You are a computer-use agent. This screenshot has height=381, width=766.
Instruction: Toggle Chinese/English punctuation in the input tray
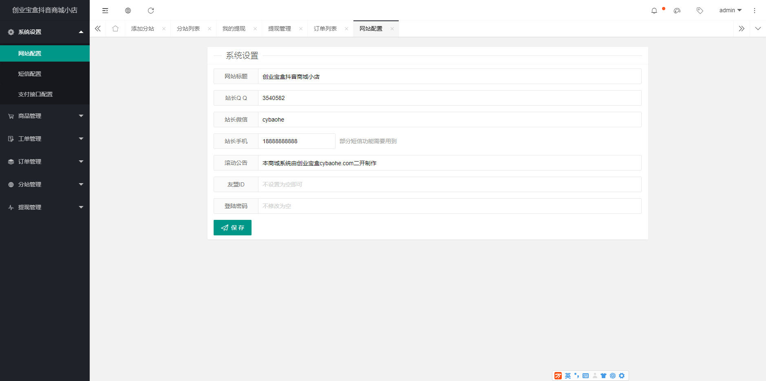[x=576, y=375]
